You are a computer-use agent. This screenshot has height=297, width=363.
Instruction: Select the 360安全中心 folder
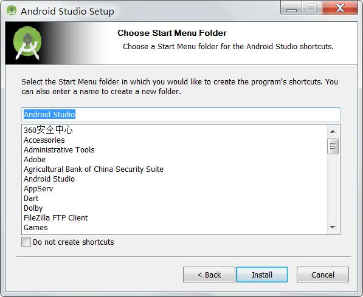pyautogui.click(x=48, y=130)
